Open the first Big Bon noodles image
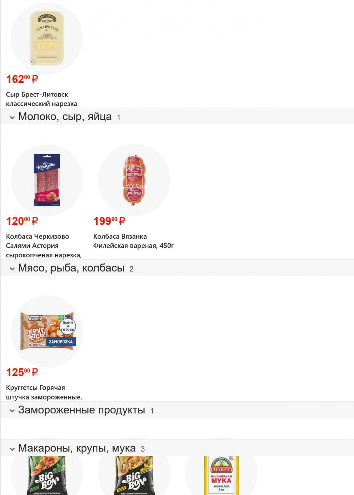 47,476
